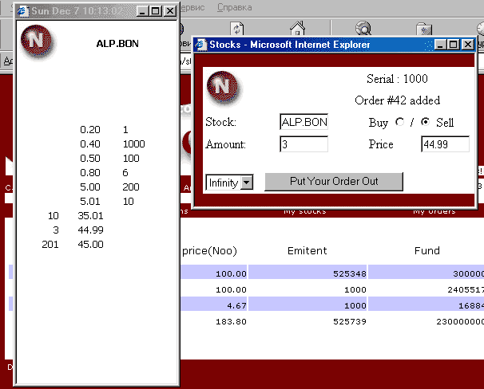This screenshot has height=389, width=484.
Task: Click the 0.80 price in quotes list
Action: pos(90,172)
